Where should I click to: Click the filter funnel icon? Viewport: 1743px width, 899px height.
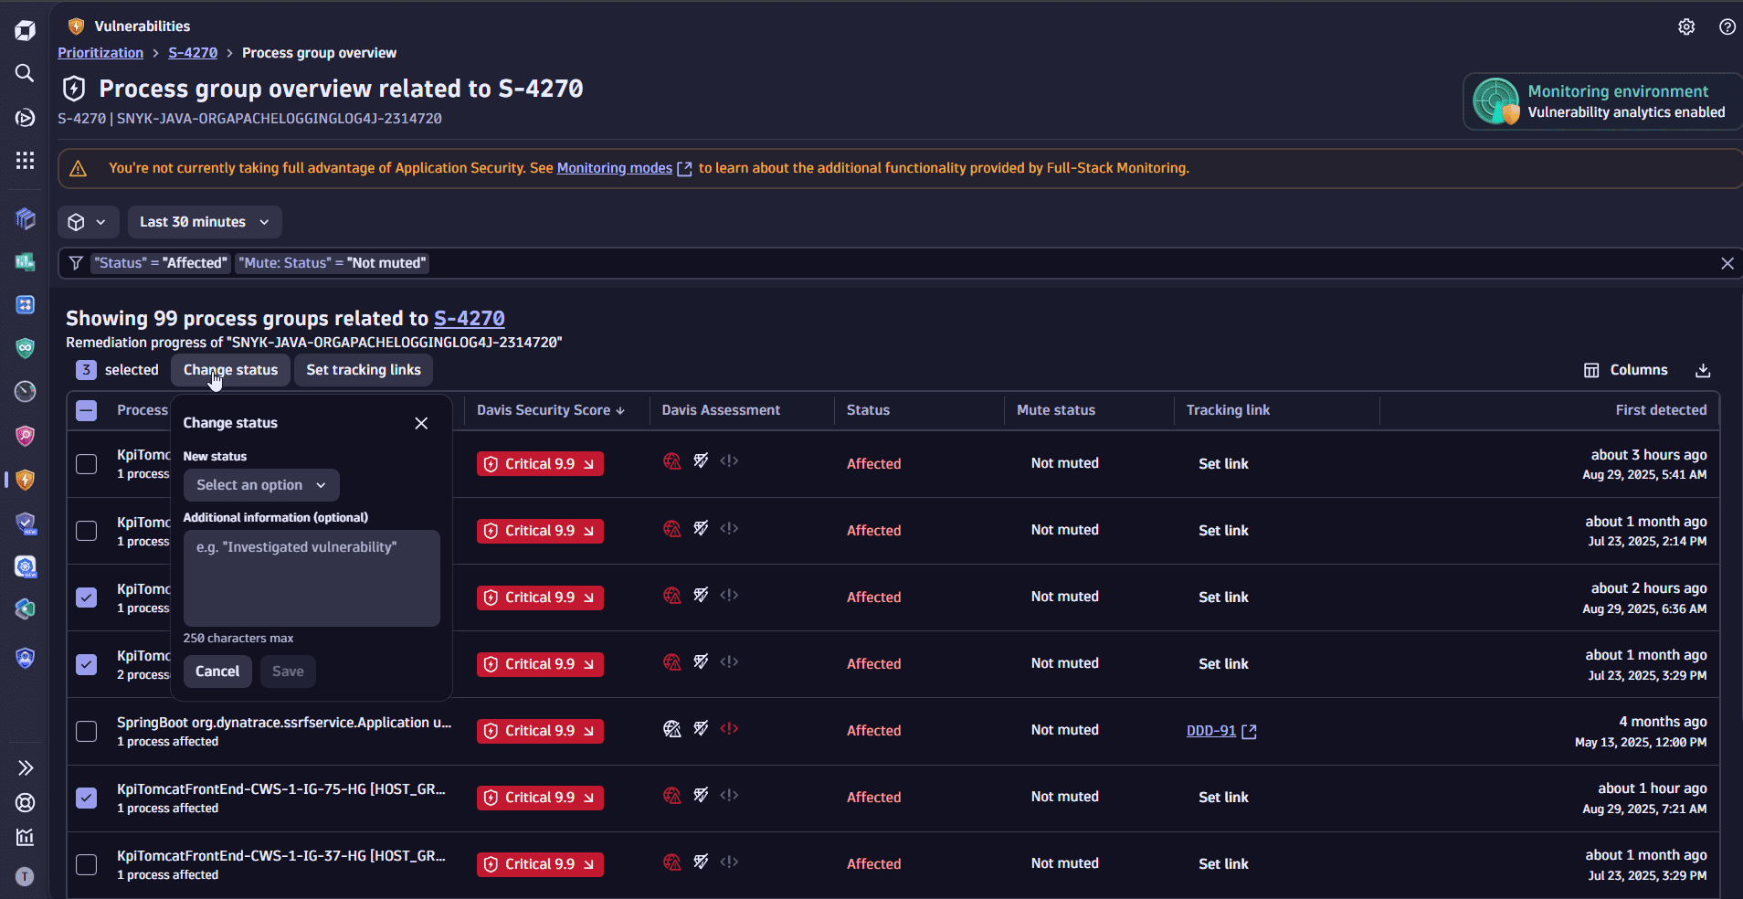point(76,263)
